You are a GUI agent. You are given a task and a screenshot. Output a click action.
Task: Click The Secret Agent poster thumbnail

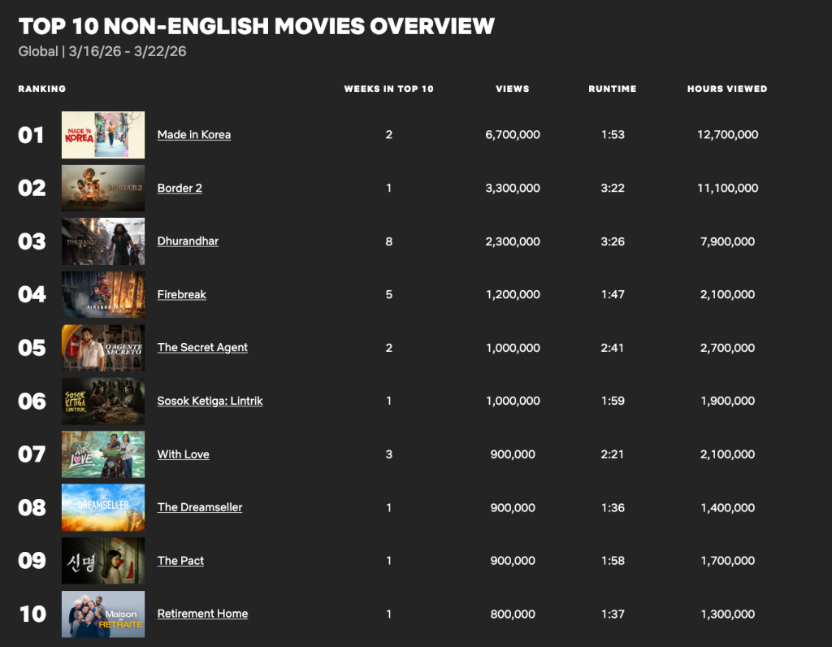103,348
